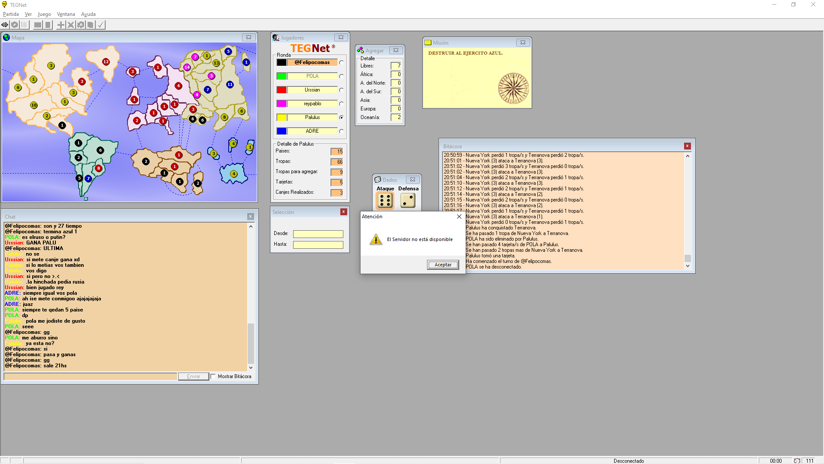
Task: Click the connect plug toolbar icon
Action: pyautogui.click(x=5, y=25)
